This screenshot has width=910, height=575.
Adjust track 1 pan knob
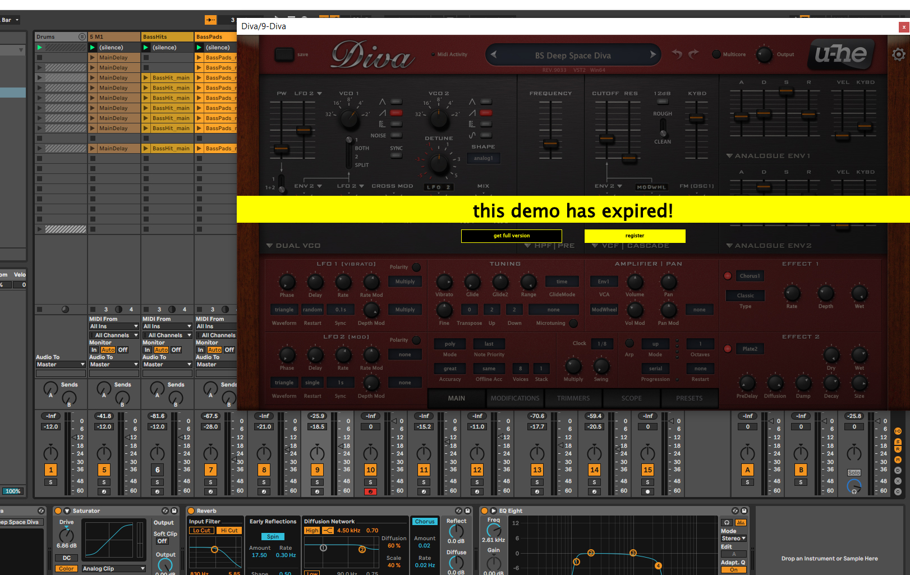[x=51, y=453]
